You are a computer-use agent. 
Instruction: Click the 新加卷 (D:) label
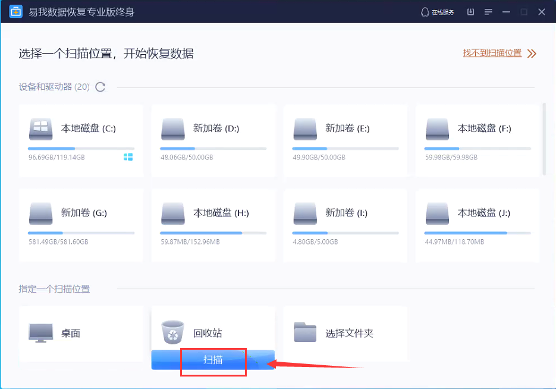pos(216,128)
